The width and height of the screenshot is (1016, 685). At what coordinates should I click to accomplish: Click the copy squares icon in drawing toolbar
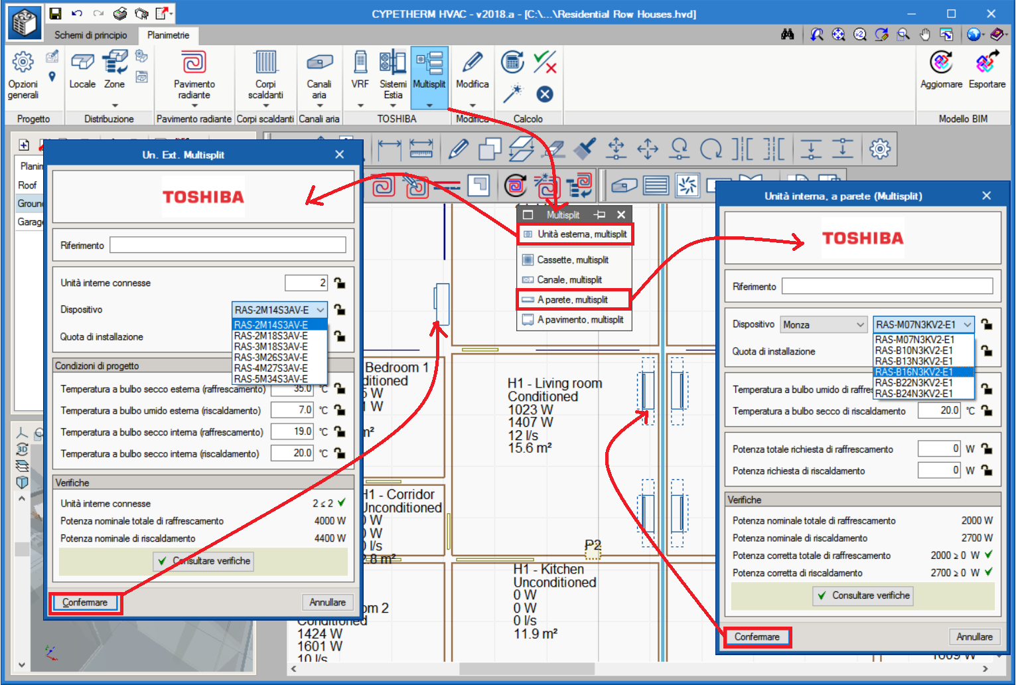(490, 149)
